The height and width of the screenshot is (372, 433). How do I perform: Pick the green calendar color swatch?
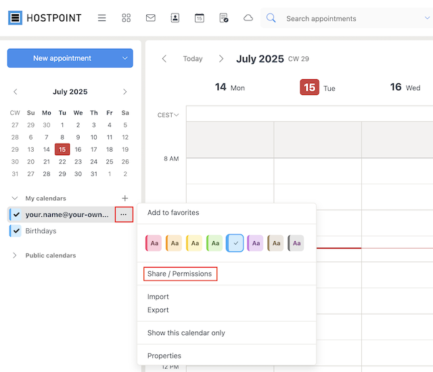tap(214, 243)
